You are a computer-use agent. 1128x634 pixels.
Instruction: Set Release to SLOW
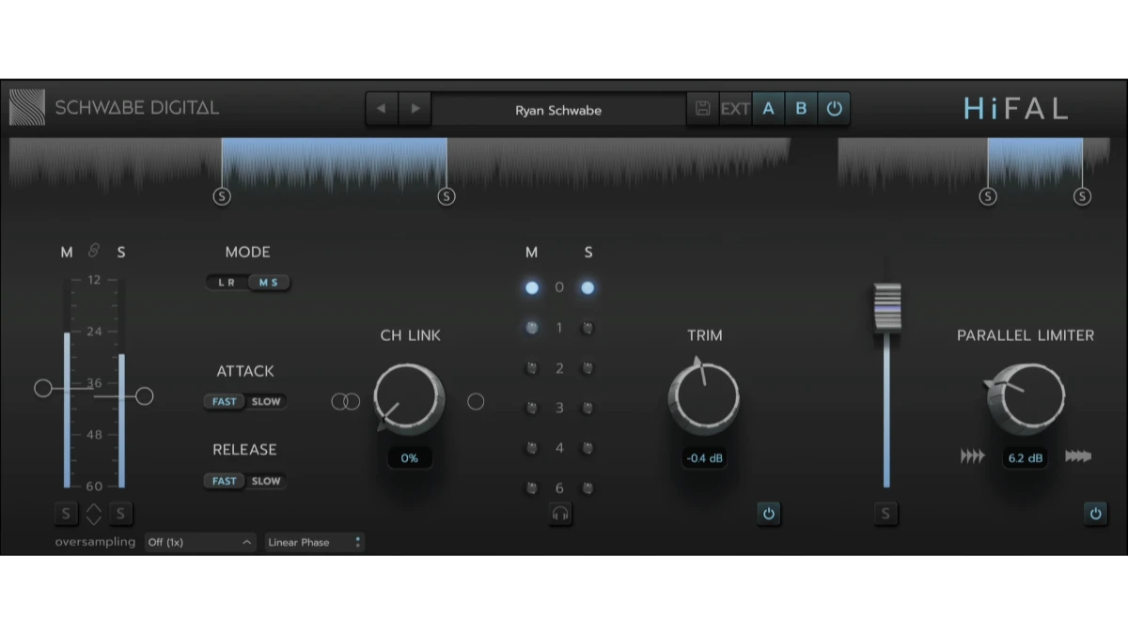(266, 481)
